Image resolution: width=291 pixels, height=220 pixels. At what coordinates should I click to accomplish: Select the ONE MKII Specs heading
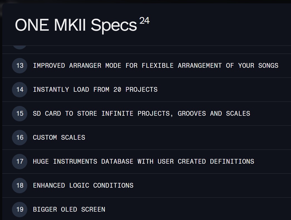76,25
